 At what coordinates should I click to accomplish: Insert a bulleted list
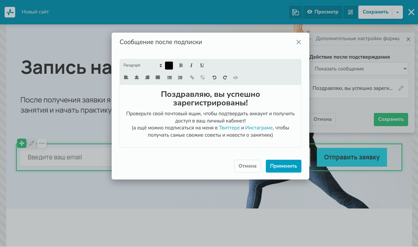click(170, 77)
